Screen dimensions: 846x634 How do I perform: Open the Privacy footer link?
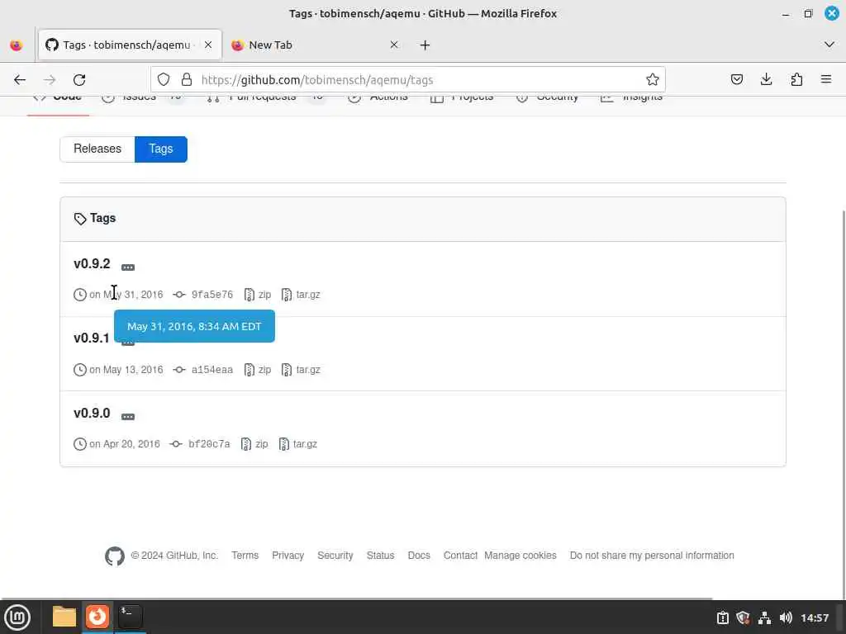click(x=288, y=556)
